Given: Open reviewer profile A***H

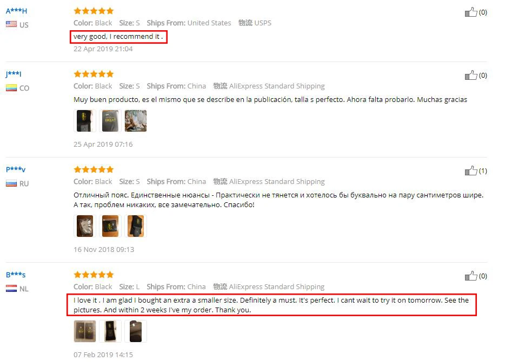Looking at the screenshot, I should click(x=16, y=11).
